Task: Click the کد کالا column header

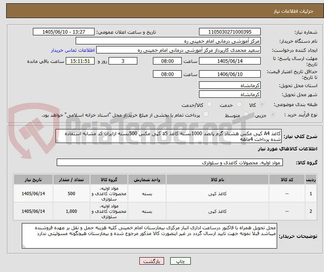Action: (x=287, y=180)
